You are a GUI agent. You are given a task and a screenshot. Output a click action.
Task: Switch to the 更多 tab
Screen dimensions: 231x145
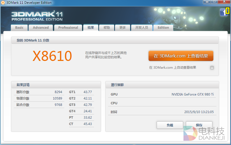123,28
